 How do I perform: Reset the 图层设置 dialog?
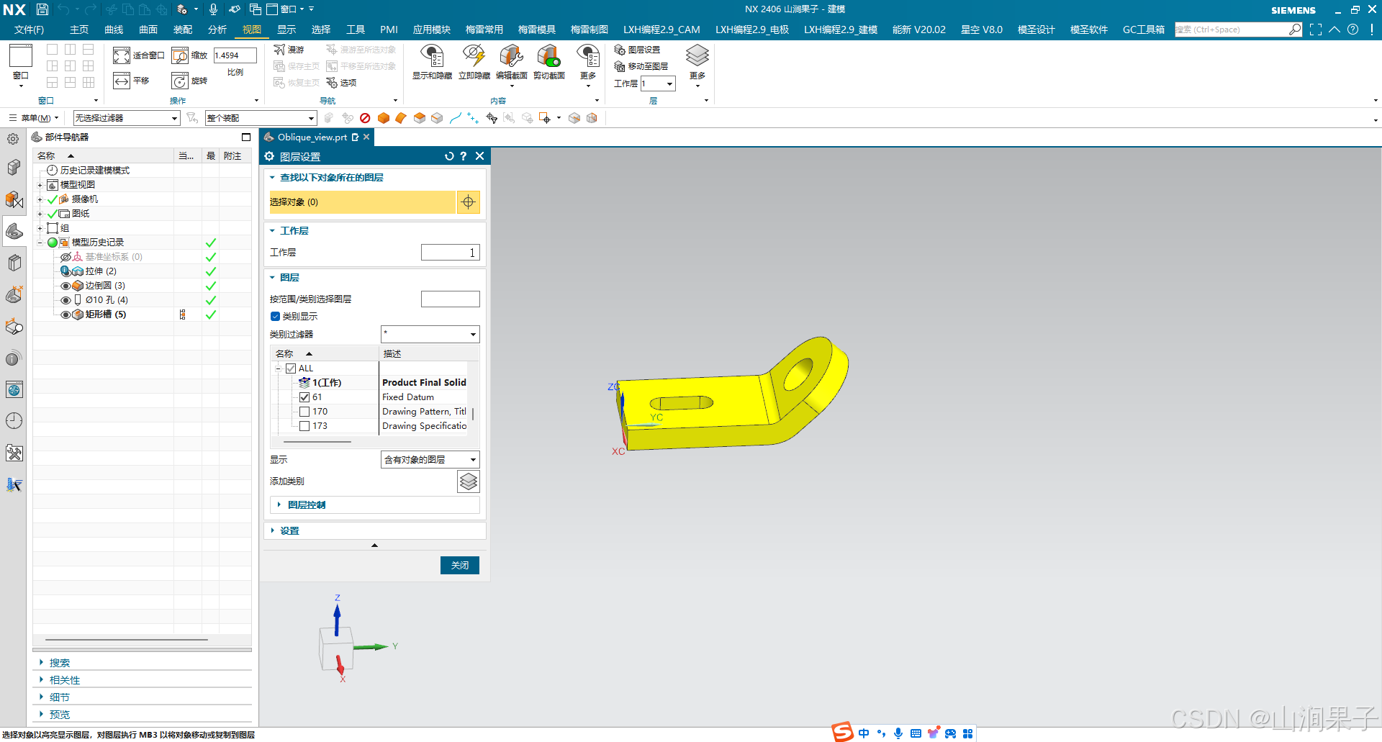pyautogui.click(x=449, y=156)
